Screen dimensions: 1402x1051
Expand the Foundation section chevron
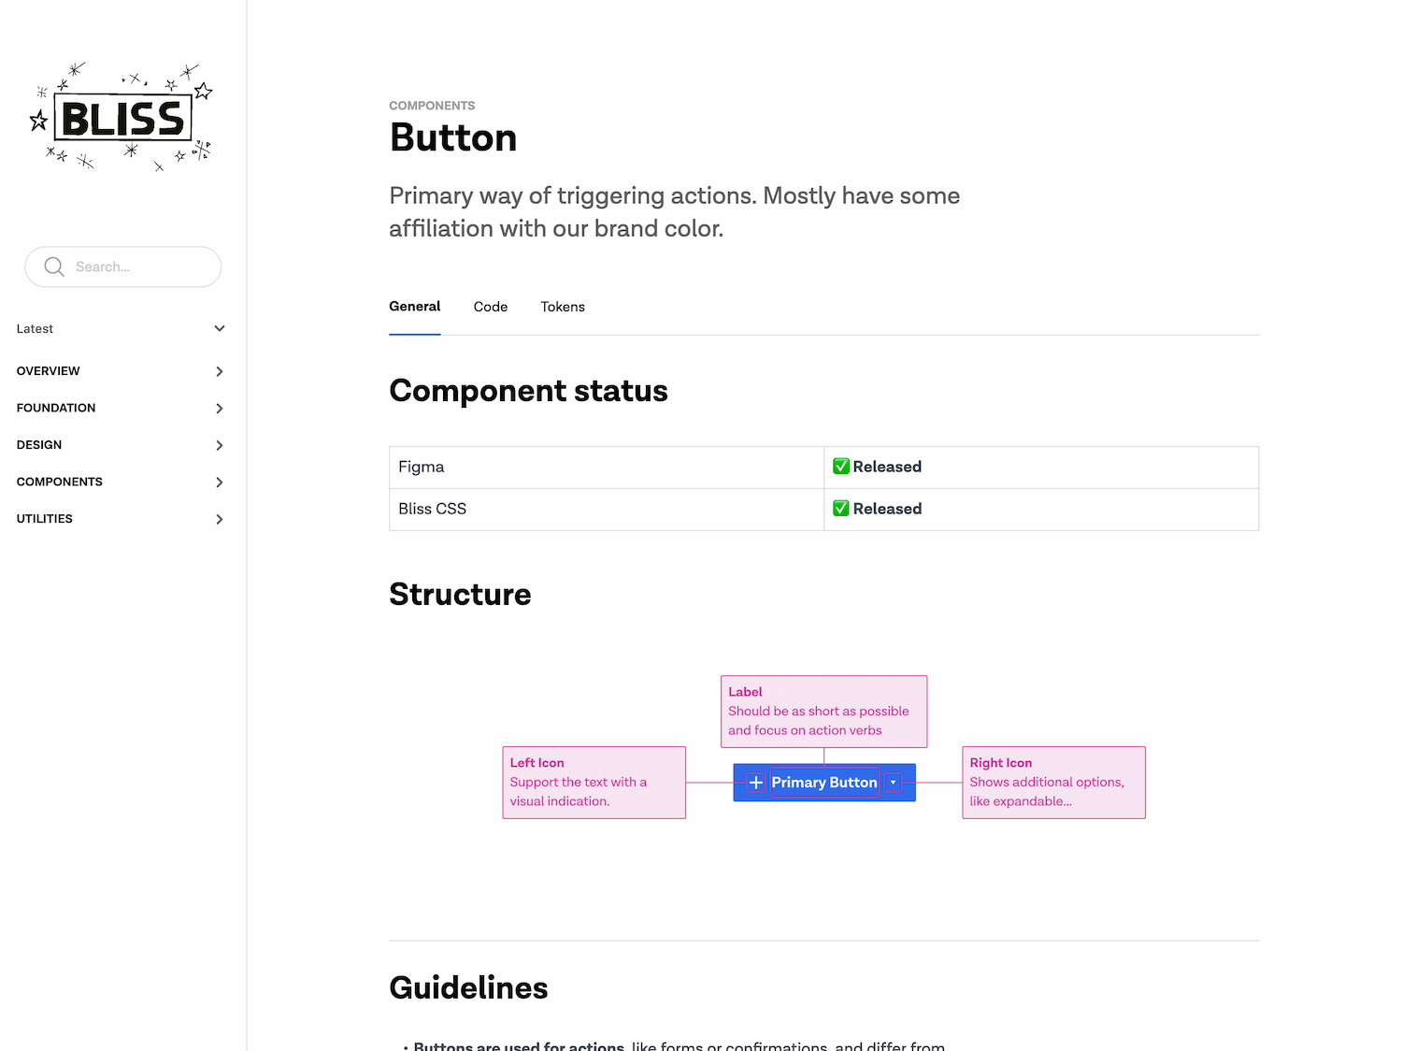coord(220,409)
